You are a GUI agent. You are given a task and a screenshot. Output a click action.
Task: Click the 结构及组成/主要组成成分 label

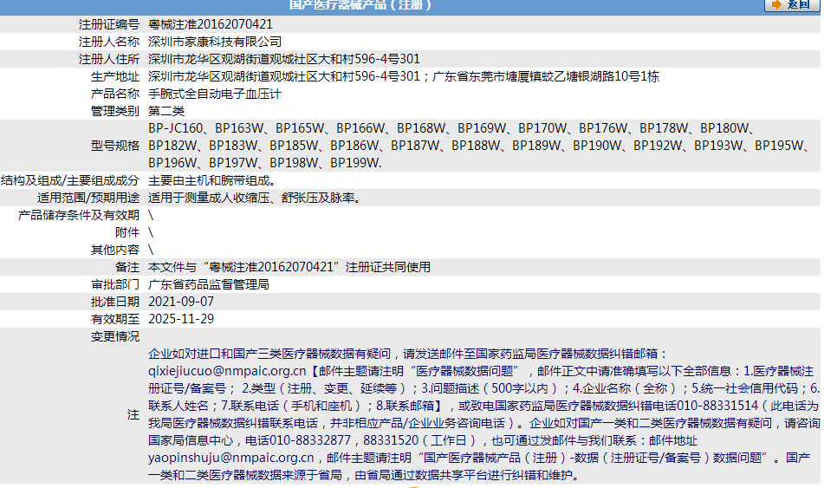pyautogui.click(x=70, y=180)
